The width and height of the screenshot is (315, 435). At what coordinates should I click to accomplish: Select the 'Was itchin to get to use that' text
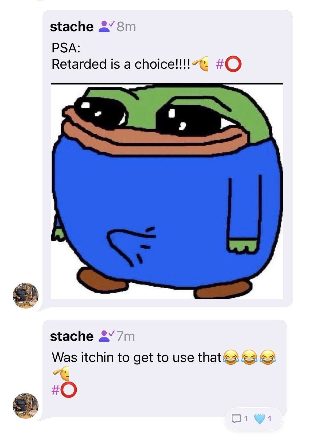pyautogui.click(x=137, y=357)
